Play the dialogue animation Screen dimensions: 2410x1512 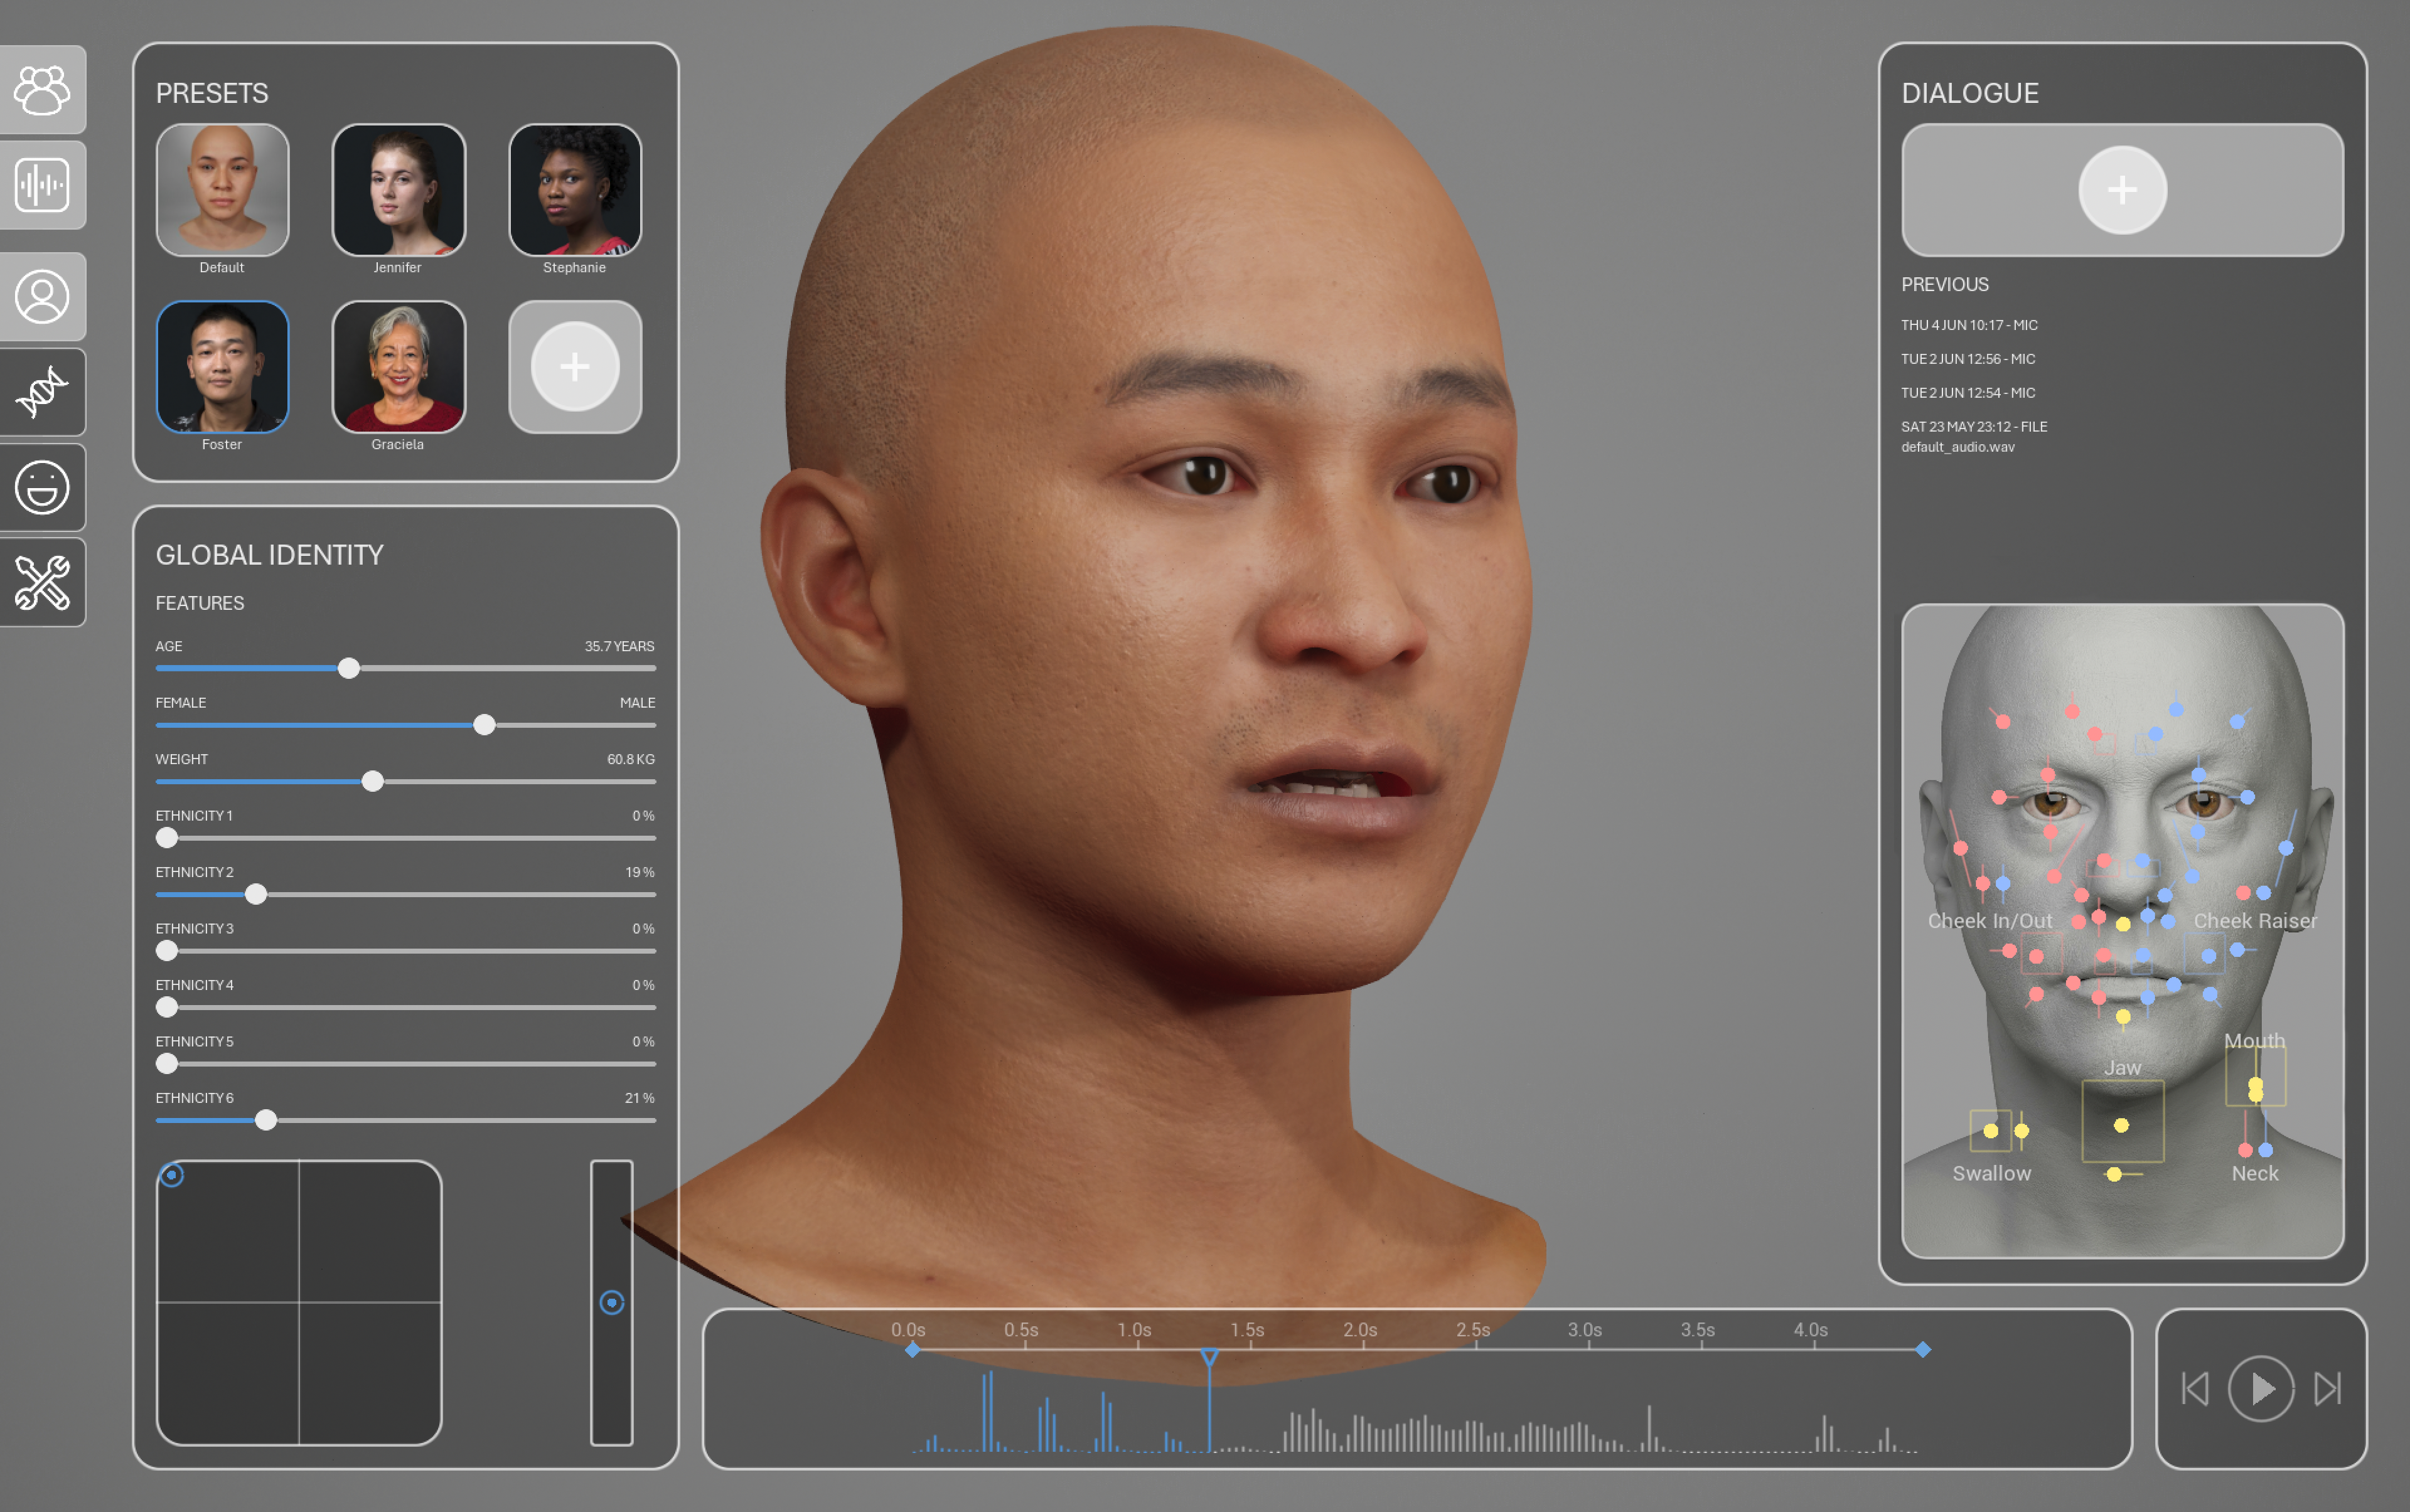tap(2261, 1388)
